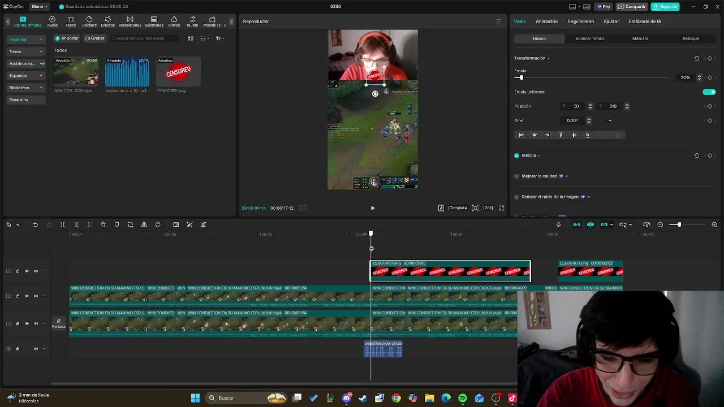The height and width of the screenshot is (407, 724).
Task: Click the timeline zoom in magnifier
Action: click(x=714, y=224)
